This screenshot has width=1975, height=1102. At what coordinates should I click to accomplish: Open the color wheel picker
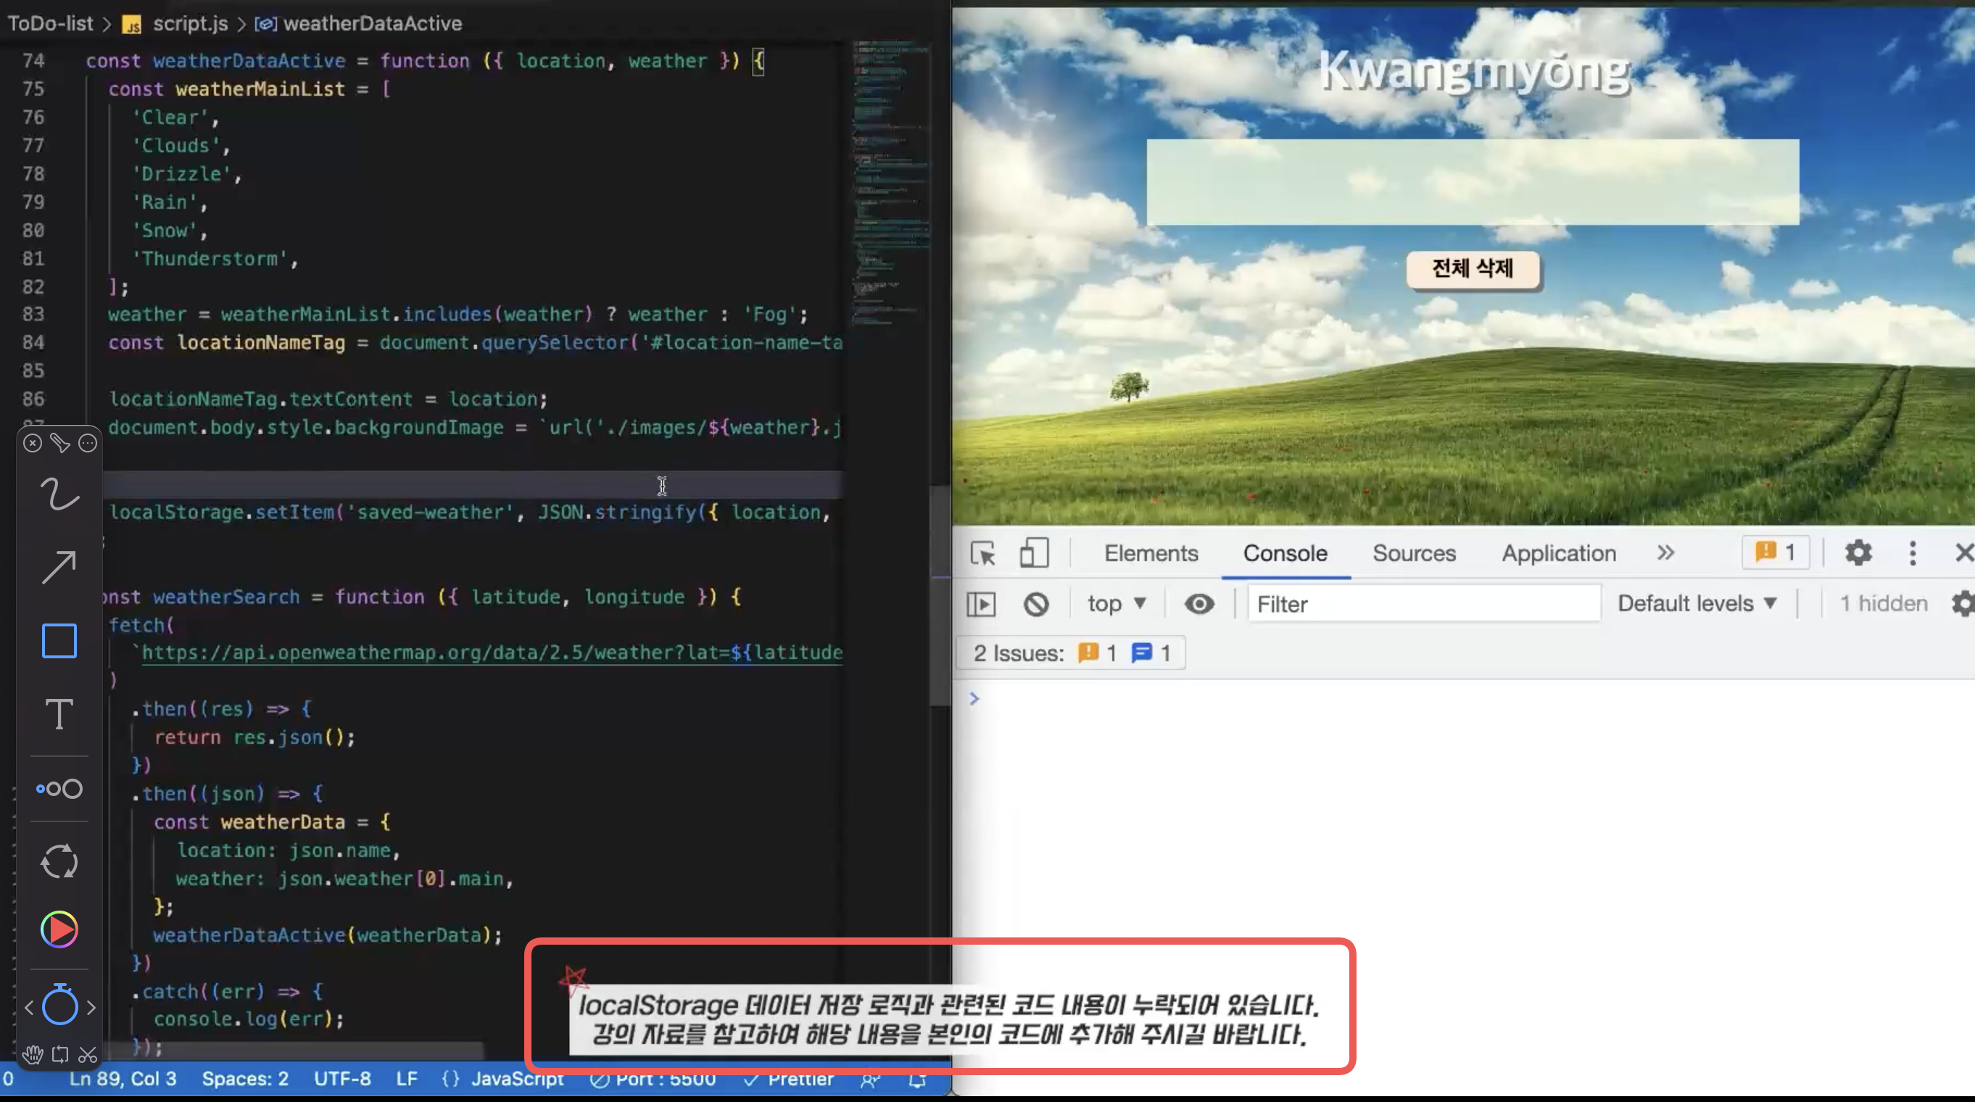pos(59,929)
